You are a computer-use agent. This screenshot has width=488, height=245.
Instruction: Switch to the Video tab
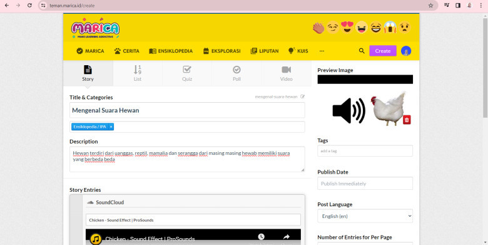287,73
